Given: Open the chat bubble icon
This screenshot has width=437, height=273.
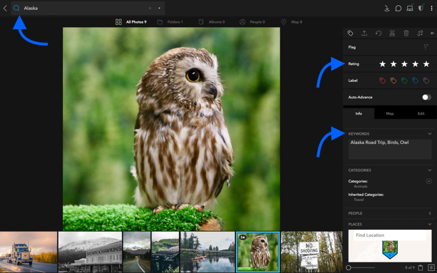Looking at the screenshot, I should point(398,9).
